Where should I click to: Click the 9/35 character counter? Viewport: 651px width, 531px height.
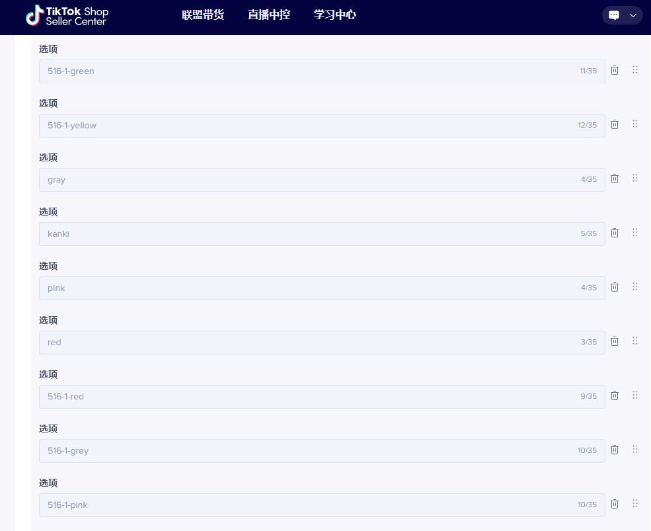pyautogui.click(x=589, y=396)
